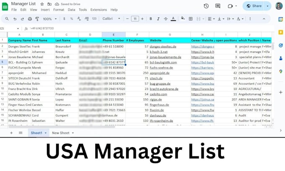Add a new sheet with the plus button
285x171 pixels.
pyautogui.click(x=11, y=133)
